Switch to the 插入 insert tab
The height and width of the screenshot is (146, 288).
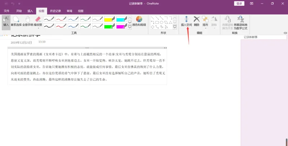pyautogui.click(x=30, y=11)
